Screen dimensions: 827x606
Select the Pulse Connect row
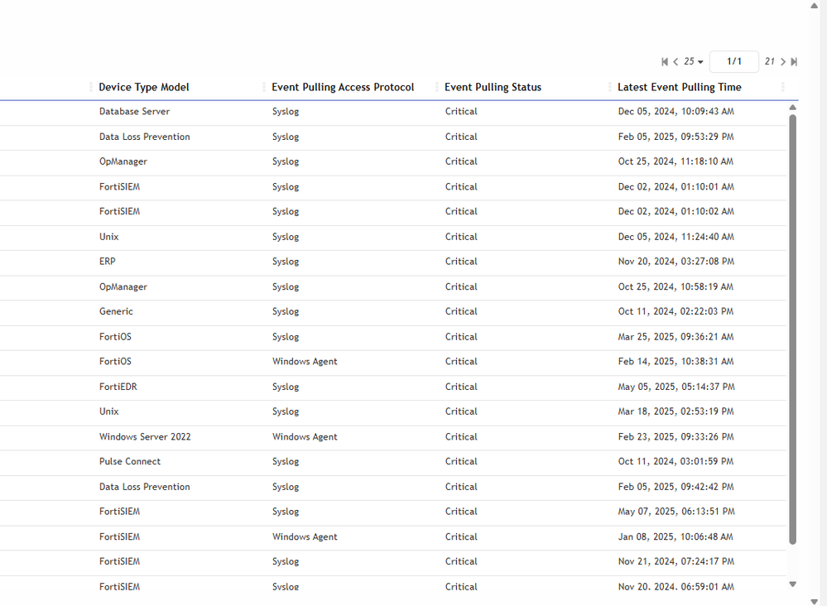[130, 462]
